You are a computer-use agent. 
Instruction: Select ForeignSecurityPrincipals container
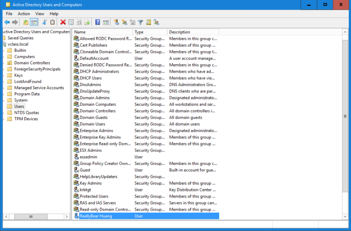(x=37, y=69)
